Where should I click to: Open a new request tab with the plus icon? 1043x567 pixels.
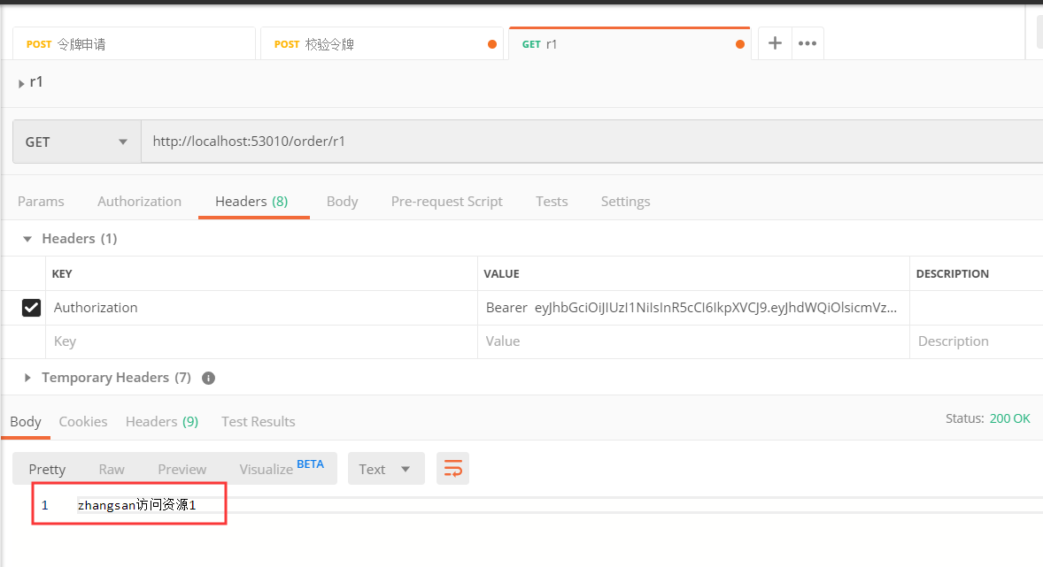click(x=774, y=42)
